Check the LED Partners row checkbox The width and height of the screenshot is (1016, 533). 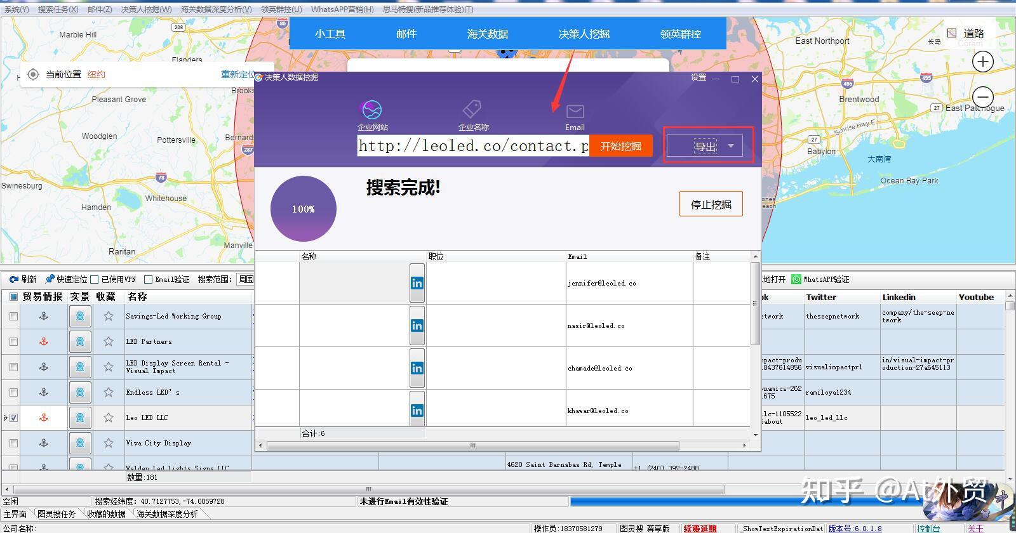pyautogui.click(x=13, y=341)
